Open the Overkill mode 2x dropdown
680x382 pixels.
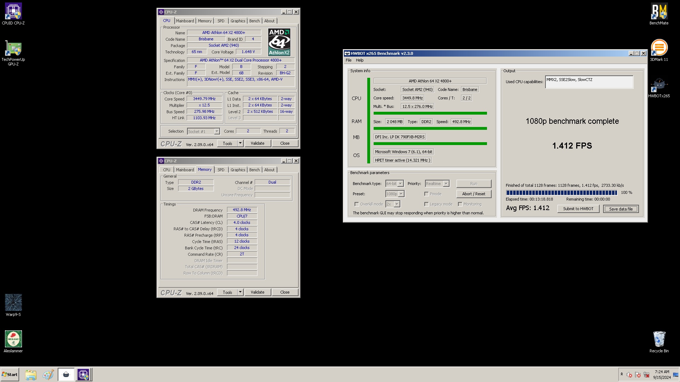coord(393,204)
